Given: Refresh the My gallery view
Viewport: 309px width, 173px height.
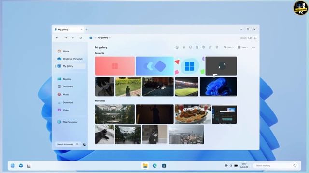Looking at the screenshot, I should [x=81, y=38].
